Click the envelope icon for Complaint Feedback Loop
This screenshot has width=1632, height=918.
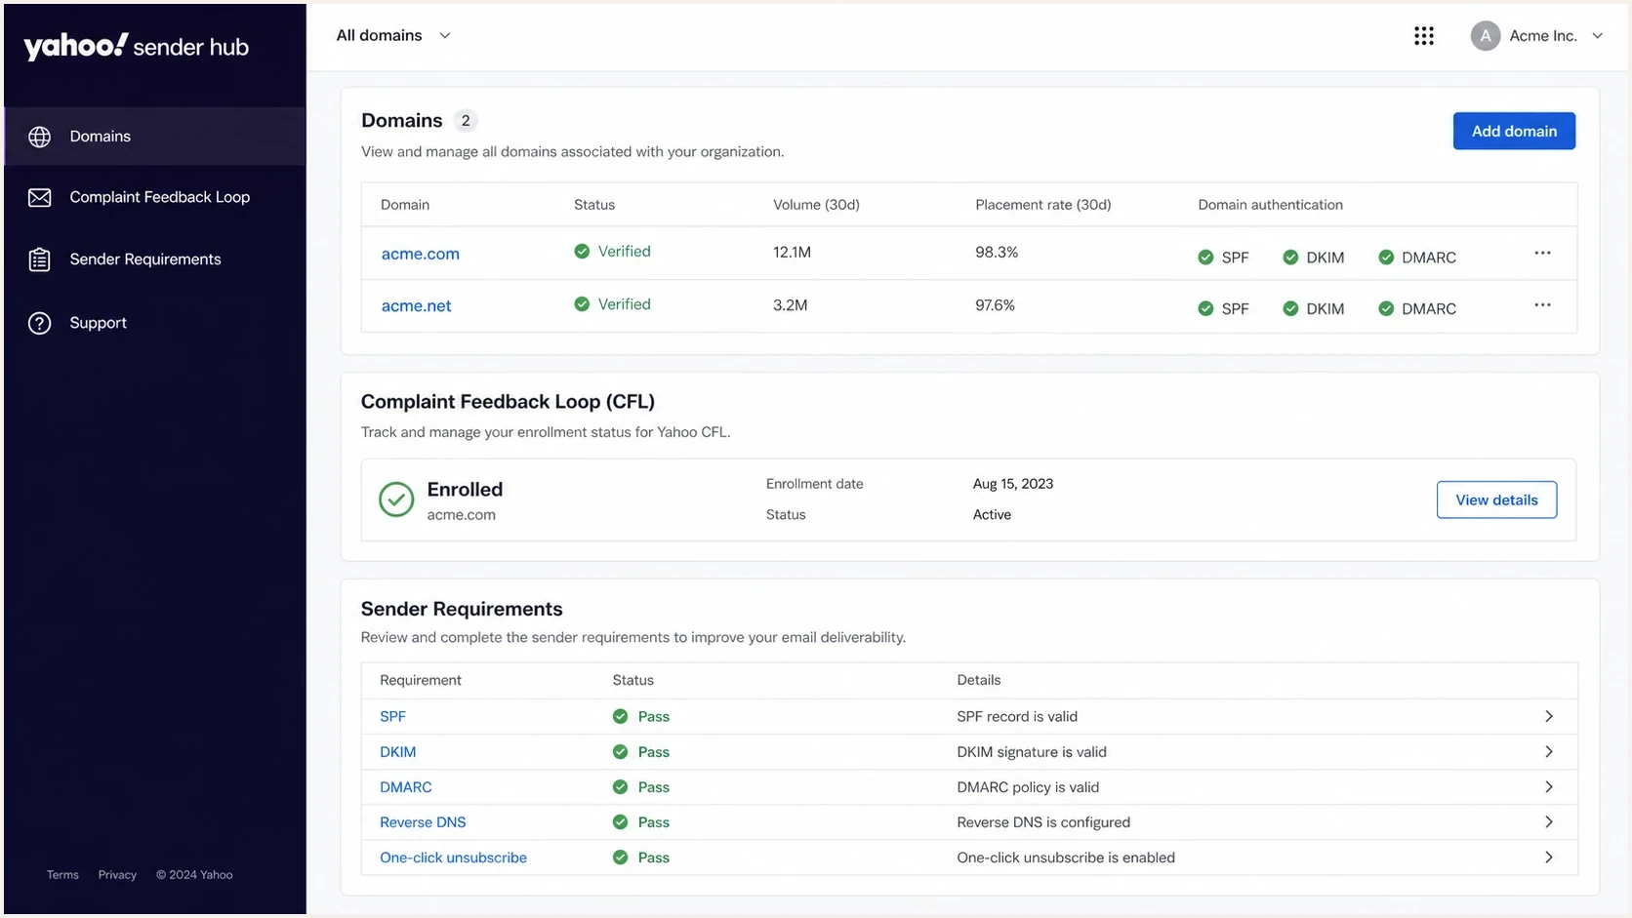pos(39,197)
